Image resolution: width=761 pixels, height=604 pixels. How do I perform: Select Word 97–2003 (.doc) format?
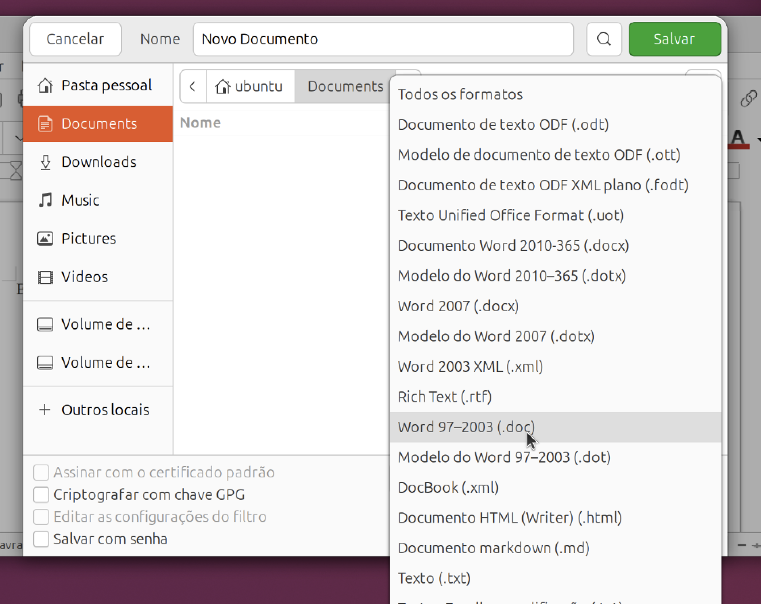555,427
